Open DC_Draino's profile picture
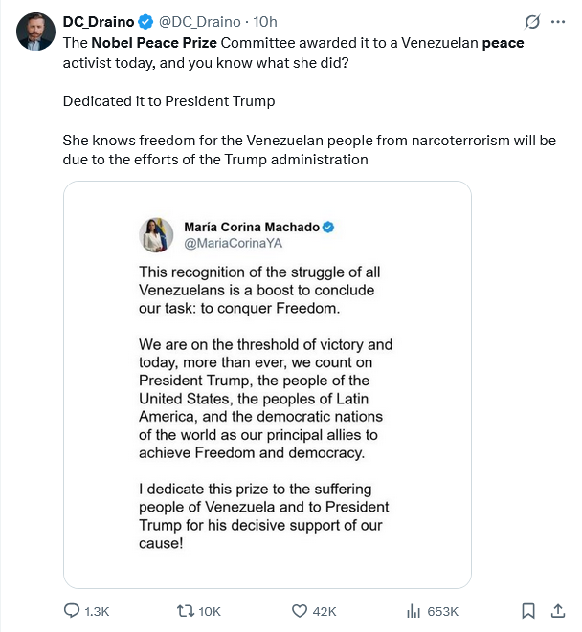 pos(34,31)
